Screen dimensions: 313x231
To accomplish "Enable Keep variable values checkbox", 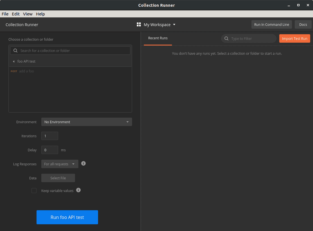I will (x=34, y=191).
